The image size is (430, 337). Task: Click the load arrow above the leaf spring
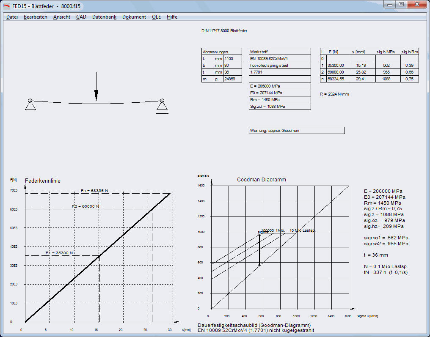pos(96,87)
